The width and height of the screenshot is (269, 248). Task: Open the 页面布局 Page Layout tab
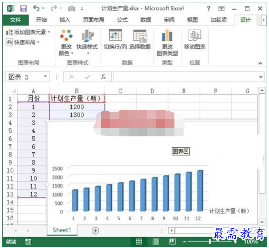(x=94, y=20)
